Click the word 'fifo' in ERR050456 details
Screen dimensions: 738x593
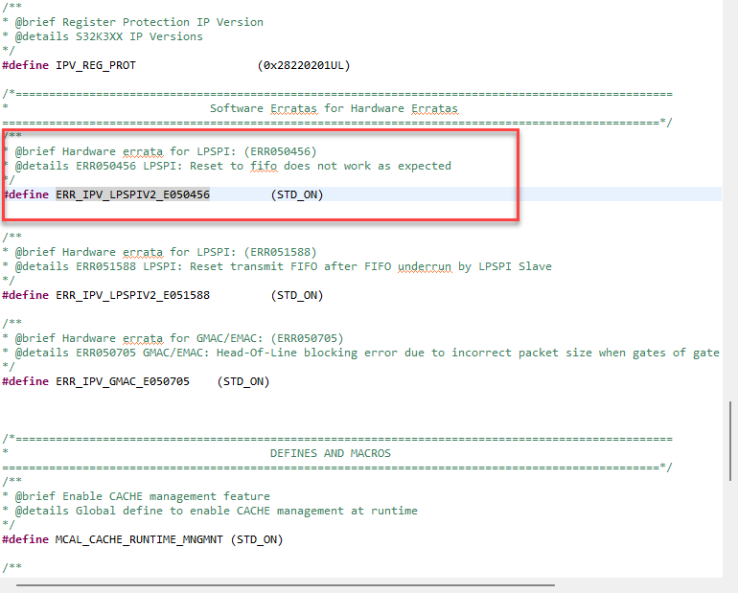tap(264, 166)
